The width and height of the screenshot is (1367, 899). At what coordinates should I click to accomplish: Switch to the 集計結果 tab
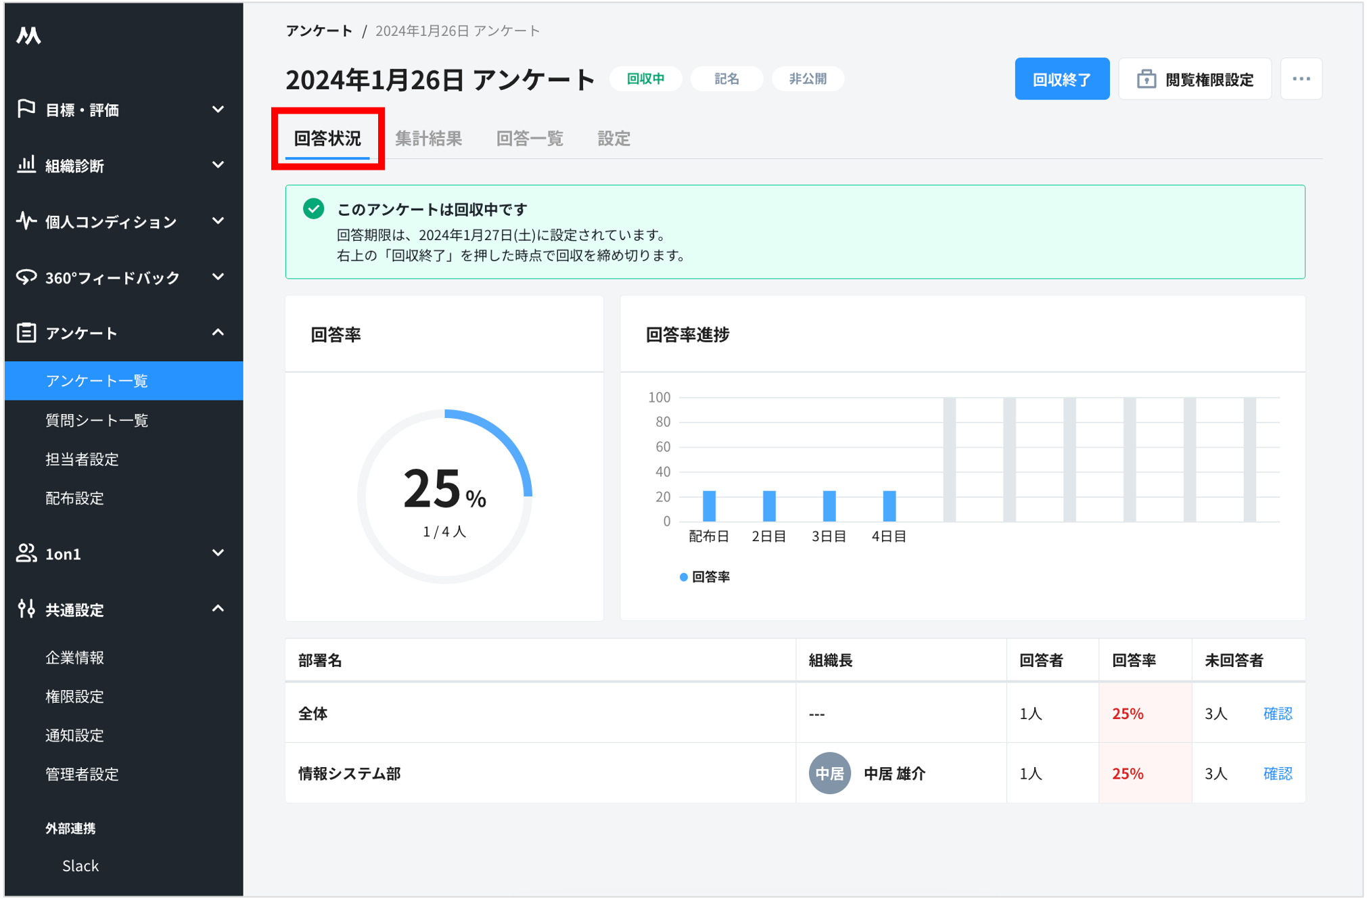[x=429, y=138]
